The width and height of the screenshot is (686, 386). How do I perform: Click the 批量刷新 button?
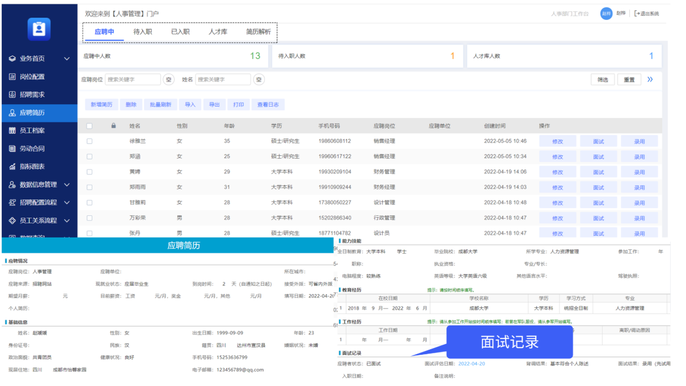point(160,105)
